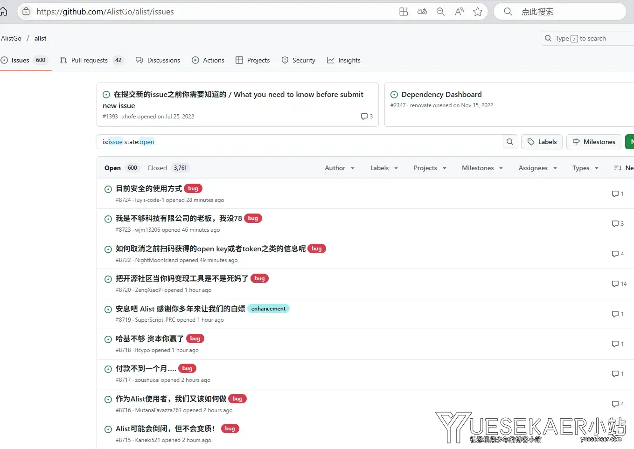This screenshot has width=634, height=449.
Task: Open the Projects repository tab
Action: 252,60
